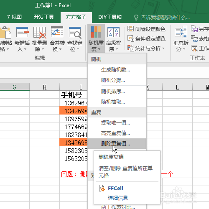Choose 提取唯一值... from the menu
209x209 pixels.
(x=117, y=123)
